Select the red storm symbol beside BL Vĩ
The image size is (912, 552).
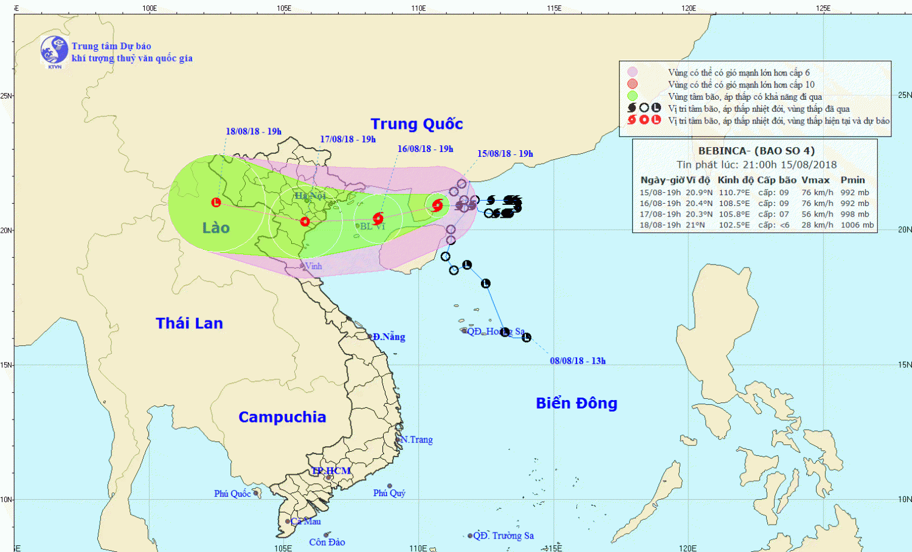pos(378,218)
